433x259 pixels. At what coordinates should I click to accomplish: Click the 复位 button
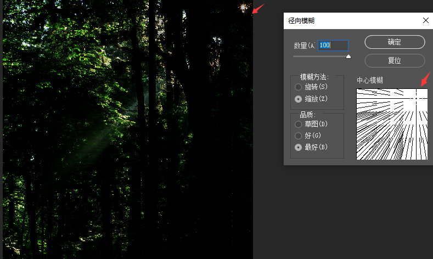[395, 60]
